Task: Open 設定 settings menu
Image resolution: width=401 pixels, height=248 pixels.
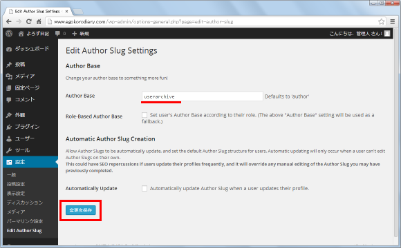Action: 30,162
